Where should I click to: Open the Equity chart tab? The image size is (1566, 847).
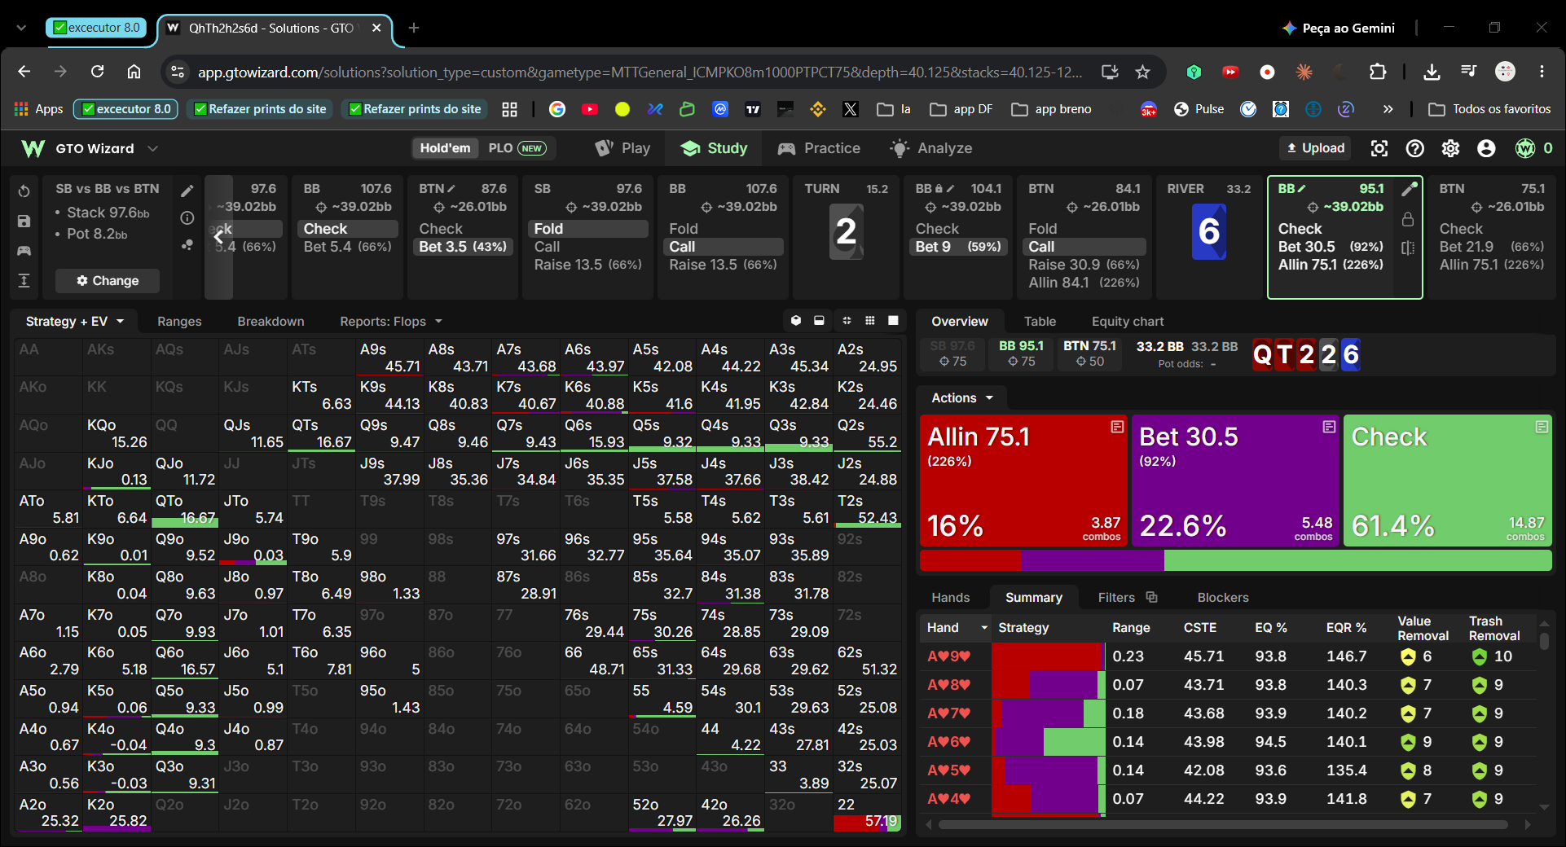tap(1127, 322)
